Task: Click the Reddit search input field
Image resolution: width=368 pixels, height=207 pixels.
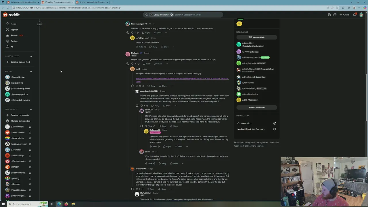Action: point(198,15)
